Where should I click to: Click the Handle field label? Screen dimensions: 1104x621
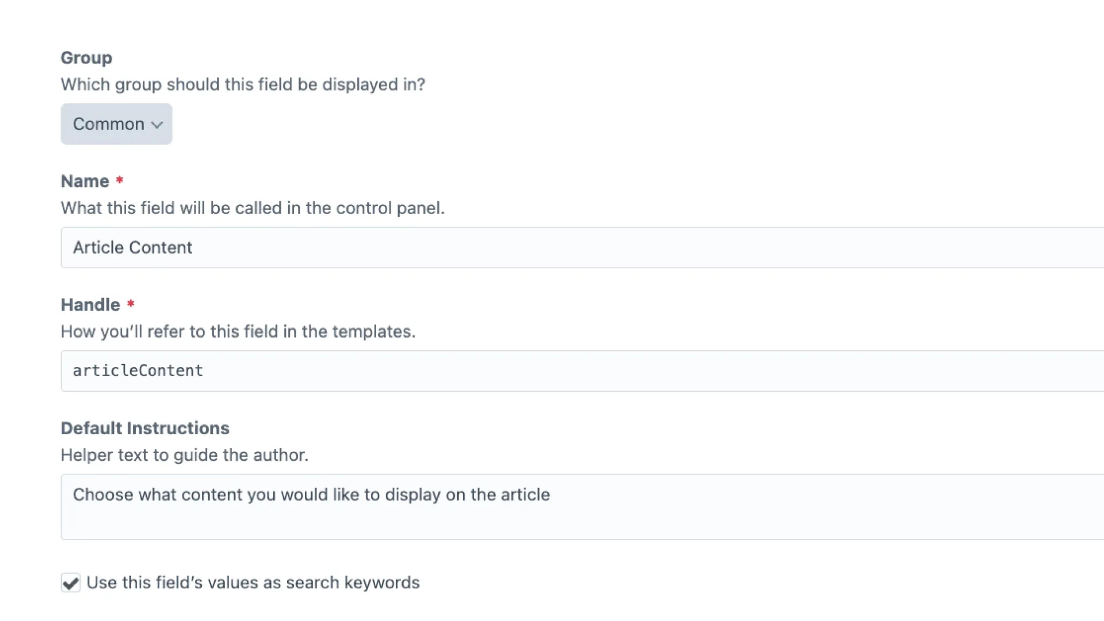(91, 304)
